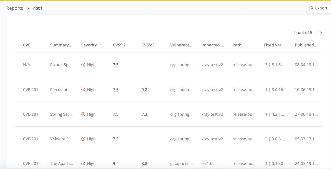Click the Export button
Image resolution: width=331 pixels, height=169 pixels.
point(318,8)
